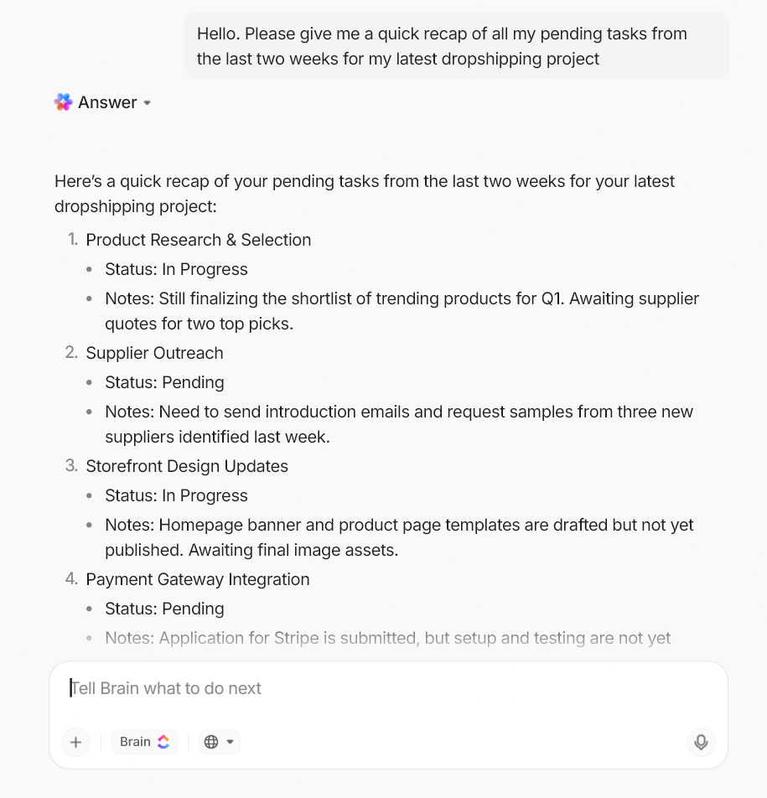This screenshot has width=767, height=798.
Task: Click the Supplier Outreach task heading
Action: (154, 353)
